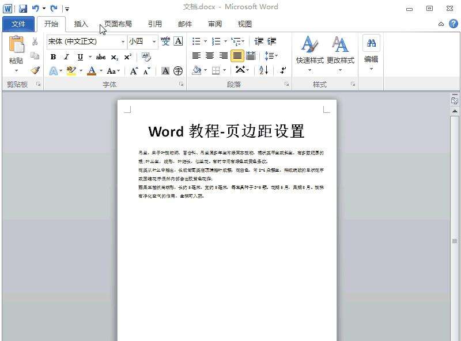
Task: Click the Save icon in quick access toolbar
Action: coord(23,9)
